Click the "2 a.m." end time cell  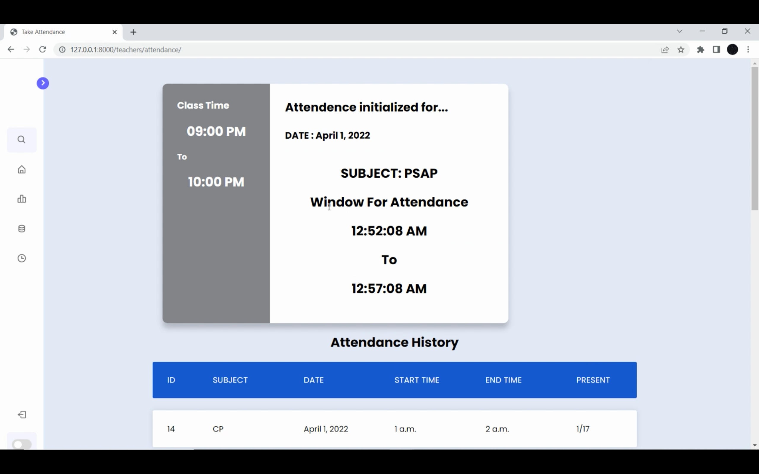pyautogui.click(x=497, y=429)
